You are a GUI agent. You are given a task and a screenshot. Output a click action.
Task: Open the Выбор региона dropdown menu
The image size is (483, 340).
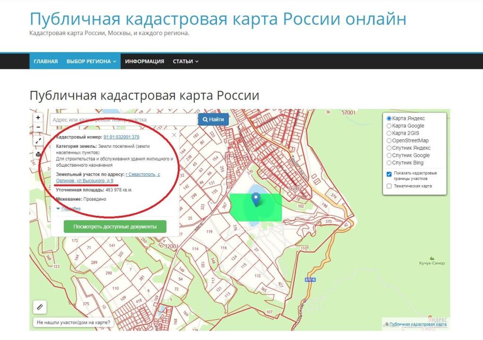(x=91, y=61)
